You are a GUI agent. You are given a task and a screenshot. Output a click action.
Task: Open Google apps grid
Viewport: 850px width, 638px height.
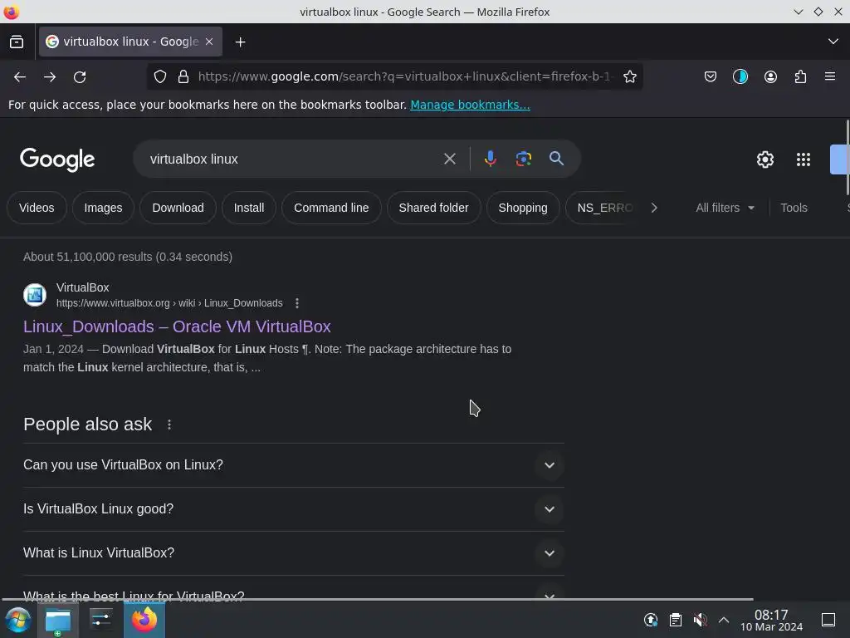click(803, 159)
